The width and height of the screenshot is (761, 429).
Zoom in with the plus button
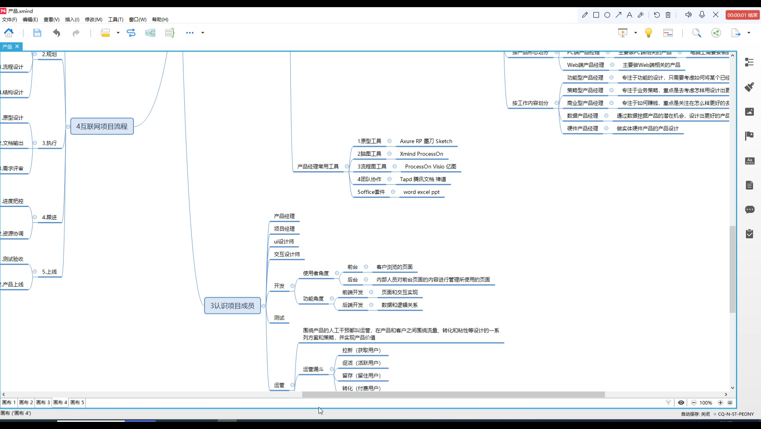720,403
